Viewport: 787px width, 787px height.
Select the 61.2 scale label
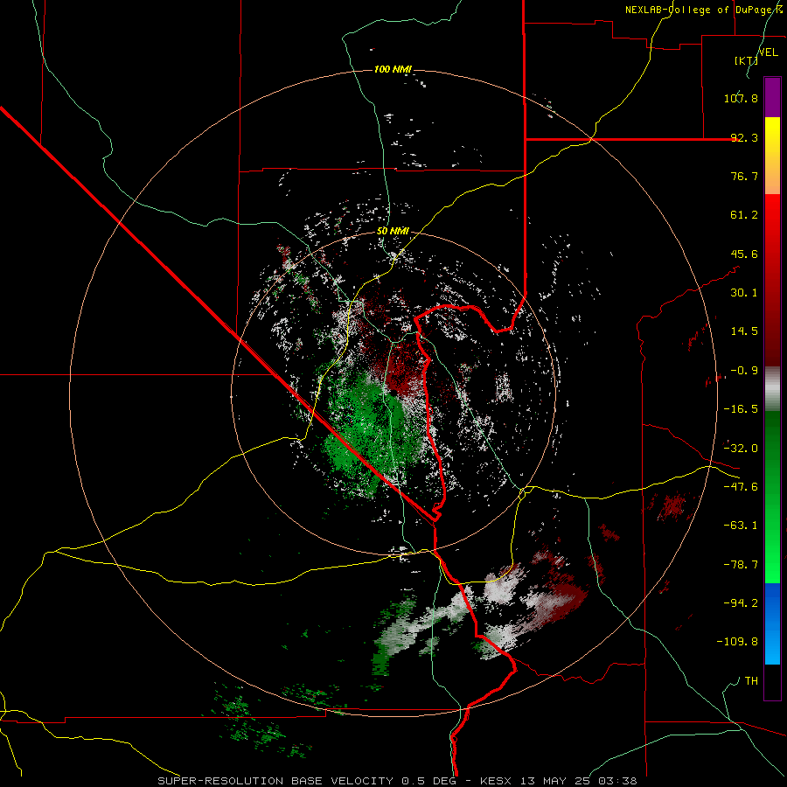[x=744, y=215]
